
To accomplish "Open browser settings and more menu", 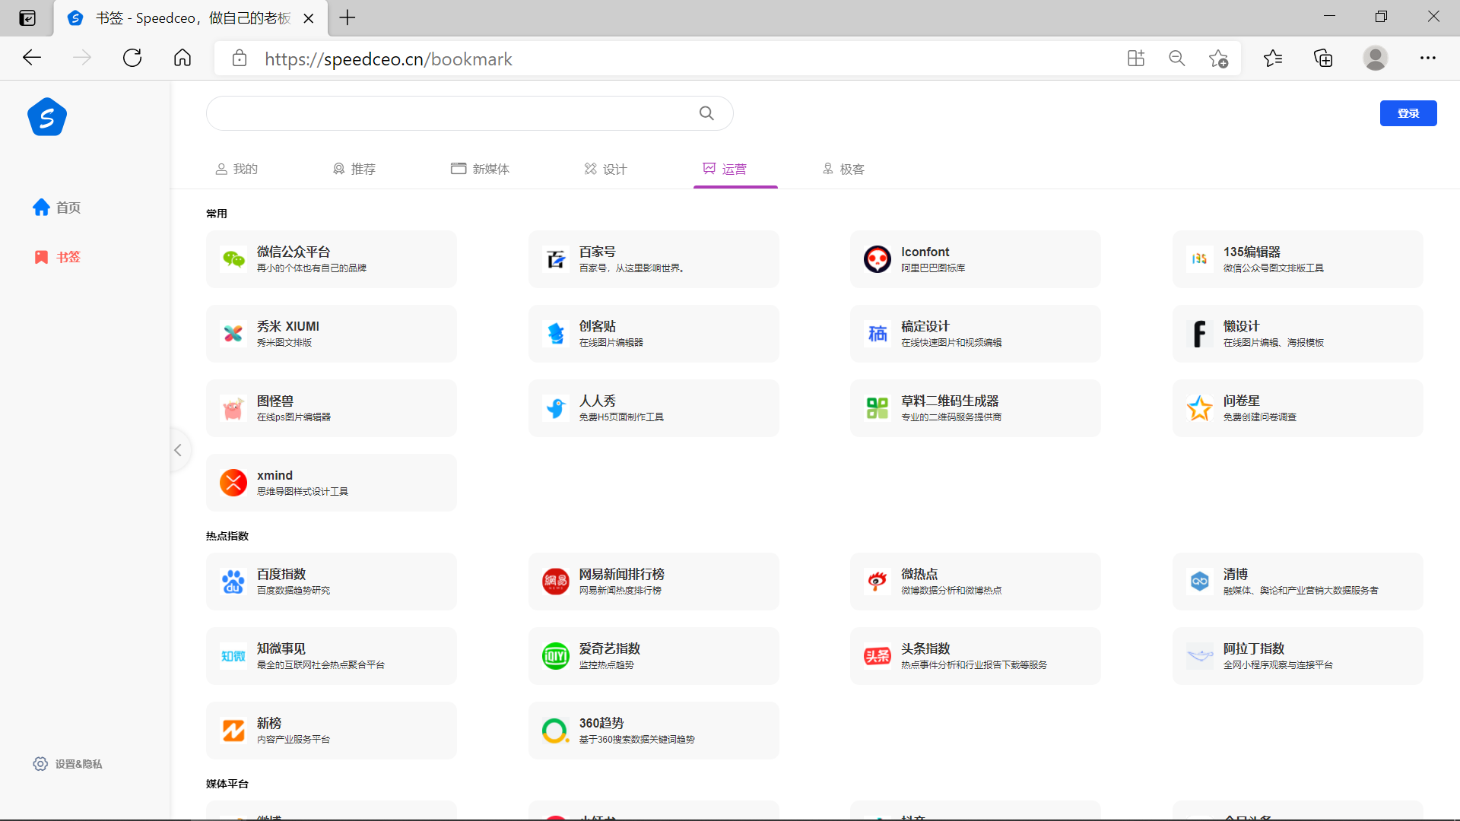I will point(1428,59).
